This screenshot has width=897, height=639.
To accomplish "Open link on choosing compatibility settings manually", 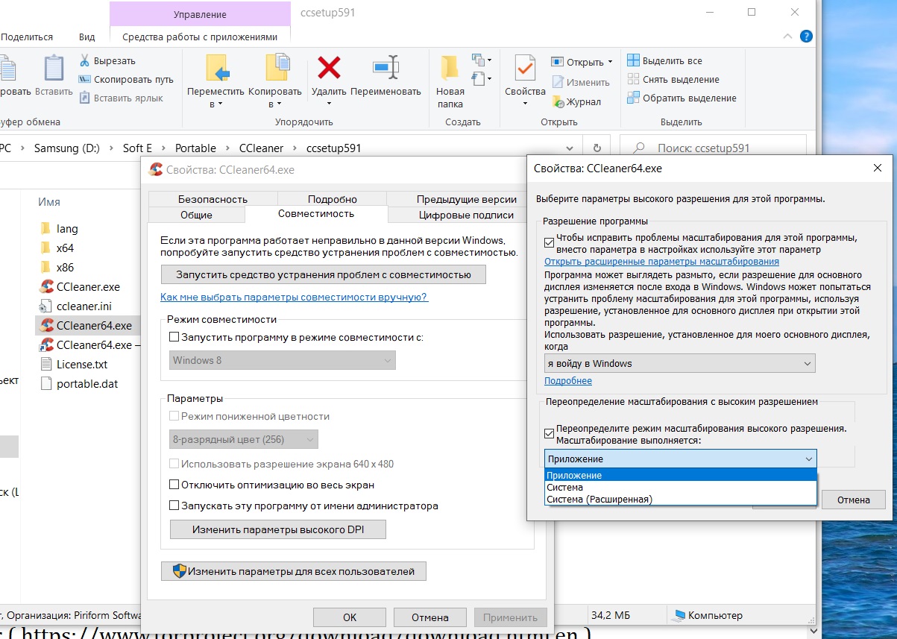I will tap(294, 297).
